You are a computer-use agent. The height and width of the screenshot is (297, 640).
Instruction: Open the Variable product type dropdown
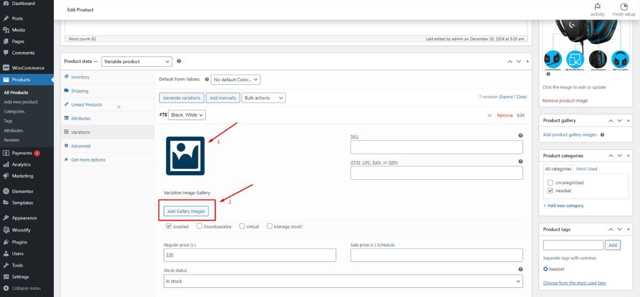pyautogui.click(x=137, y=62)
